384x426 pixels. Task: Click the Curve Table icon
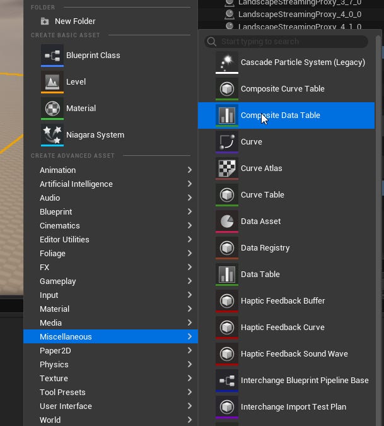click(227, 195)
